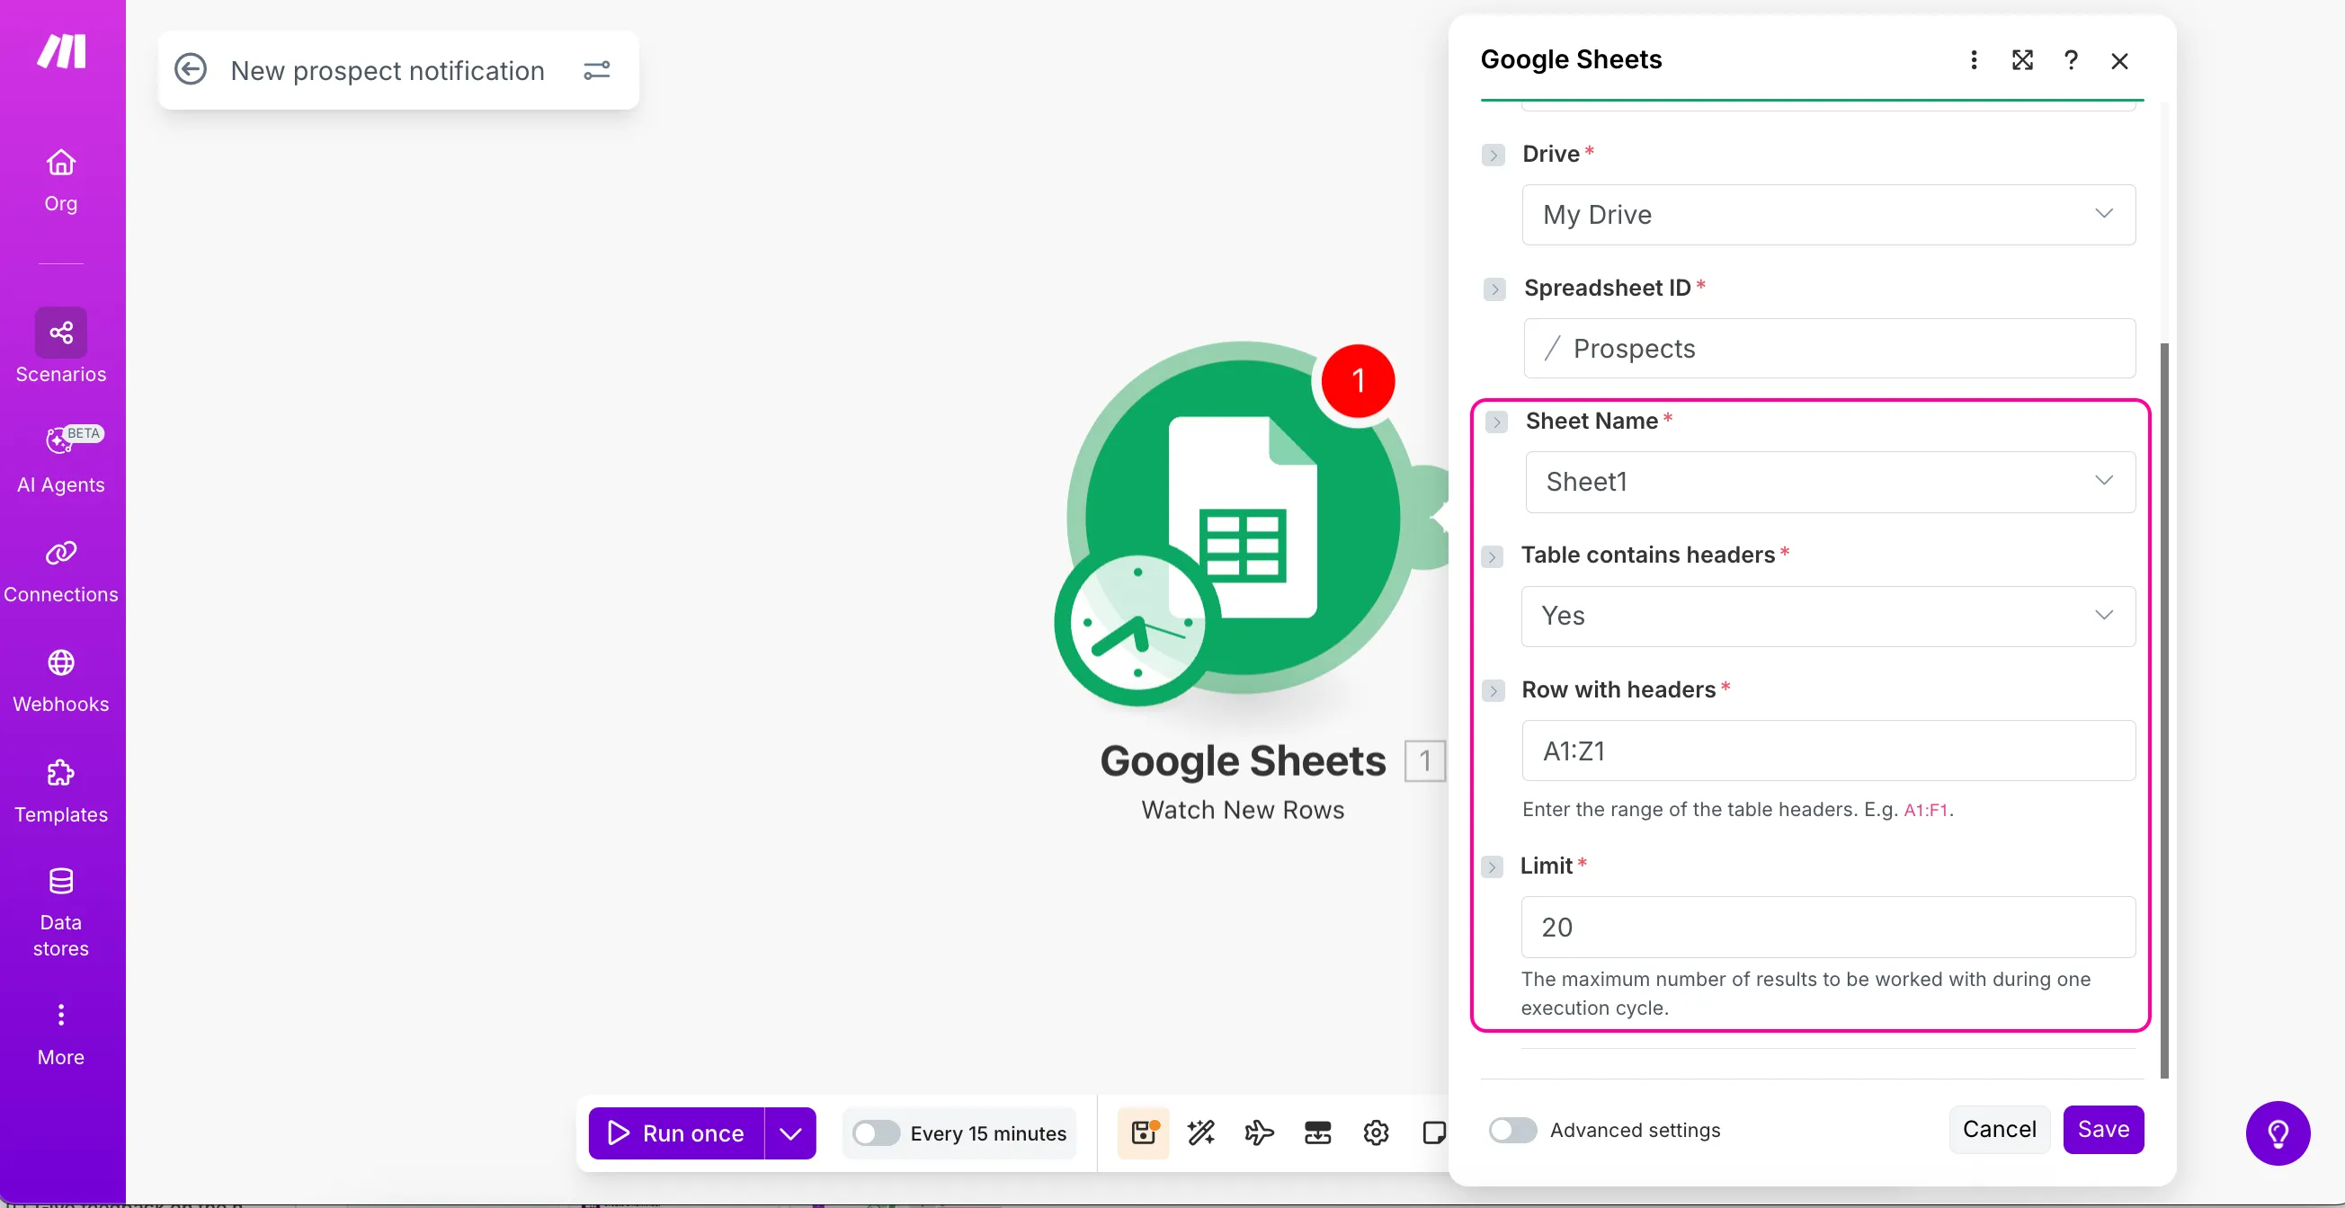Open the More sidebar menu

[x=61, y=1035]
